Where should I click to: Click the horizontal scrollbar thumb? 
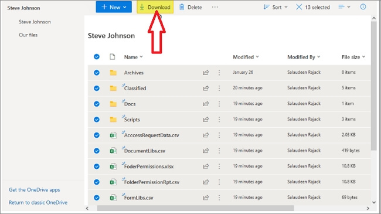pyautogui.click(x=196, y=208)
